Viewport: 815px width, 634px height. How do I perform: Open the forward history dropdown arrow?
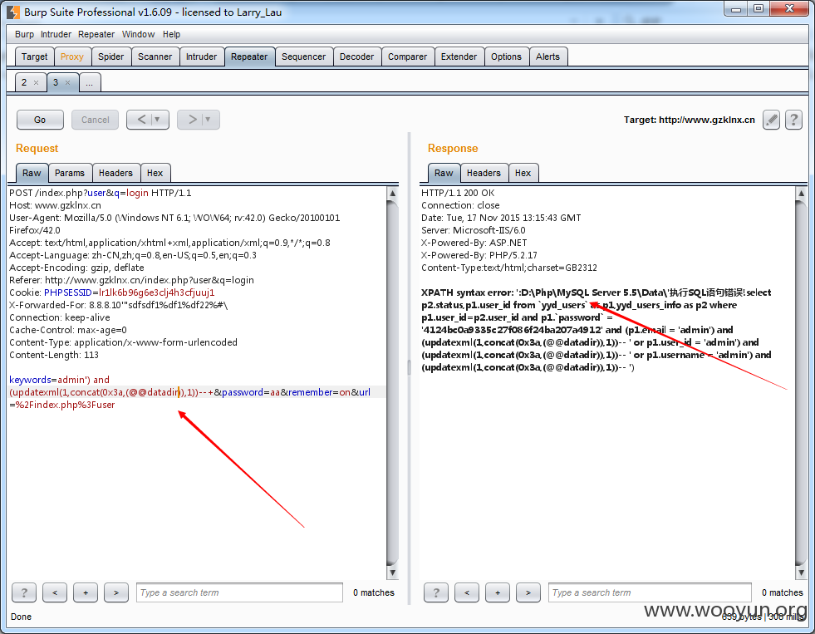(x=209, y=120)
